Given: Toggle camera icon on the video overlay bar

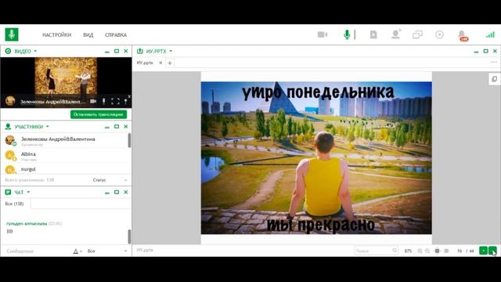Looking at the screenshot, I should (93, 101).
